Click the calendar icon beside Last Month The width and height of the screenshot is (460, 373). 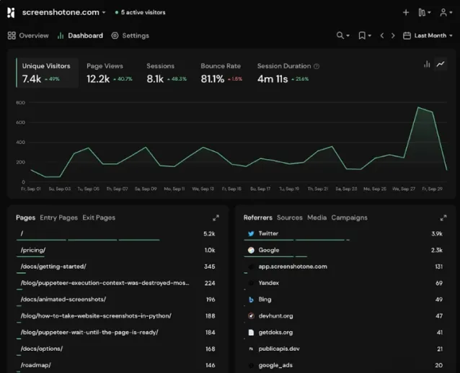[x=407, y=35]
